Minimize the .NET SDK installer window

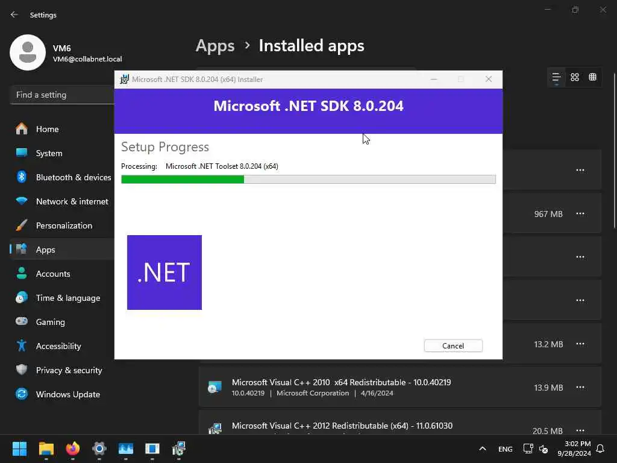[x=434, y=79]
